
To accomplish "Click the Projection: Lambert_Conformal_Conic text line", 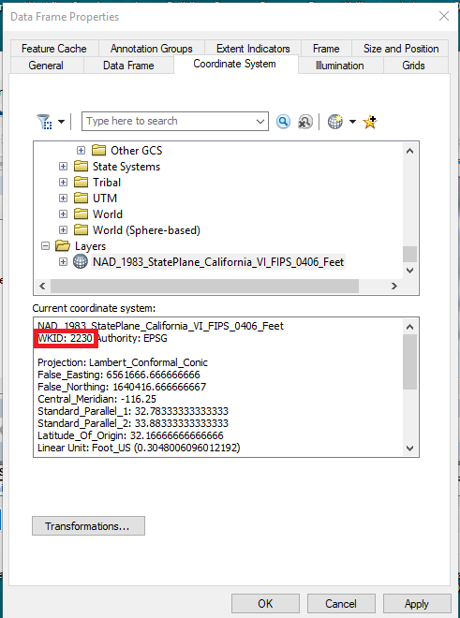I will coord(123,362).
